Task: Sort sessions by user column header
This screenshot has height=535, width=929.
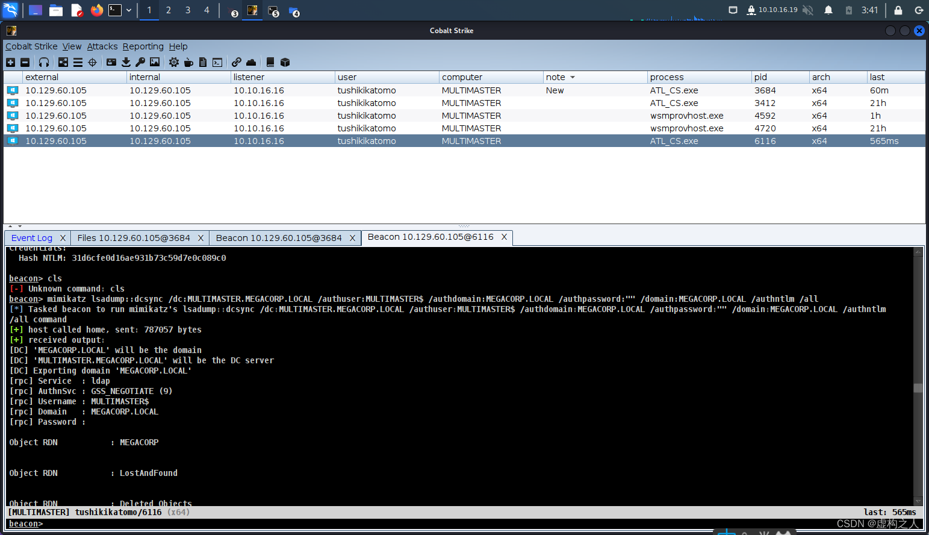Action: [387, 77]
